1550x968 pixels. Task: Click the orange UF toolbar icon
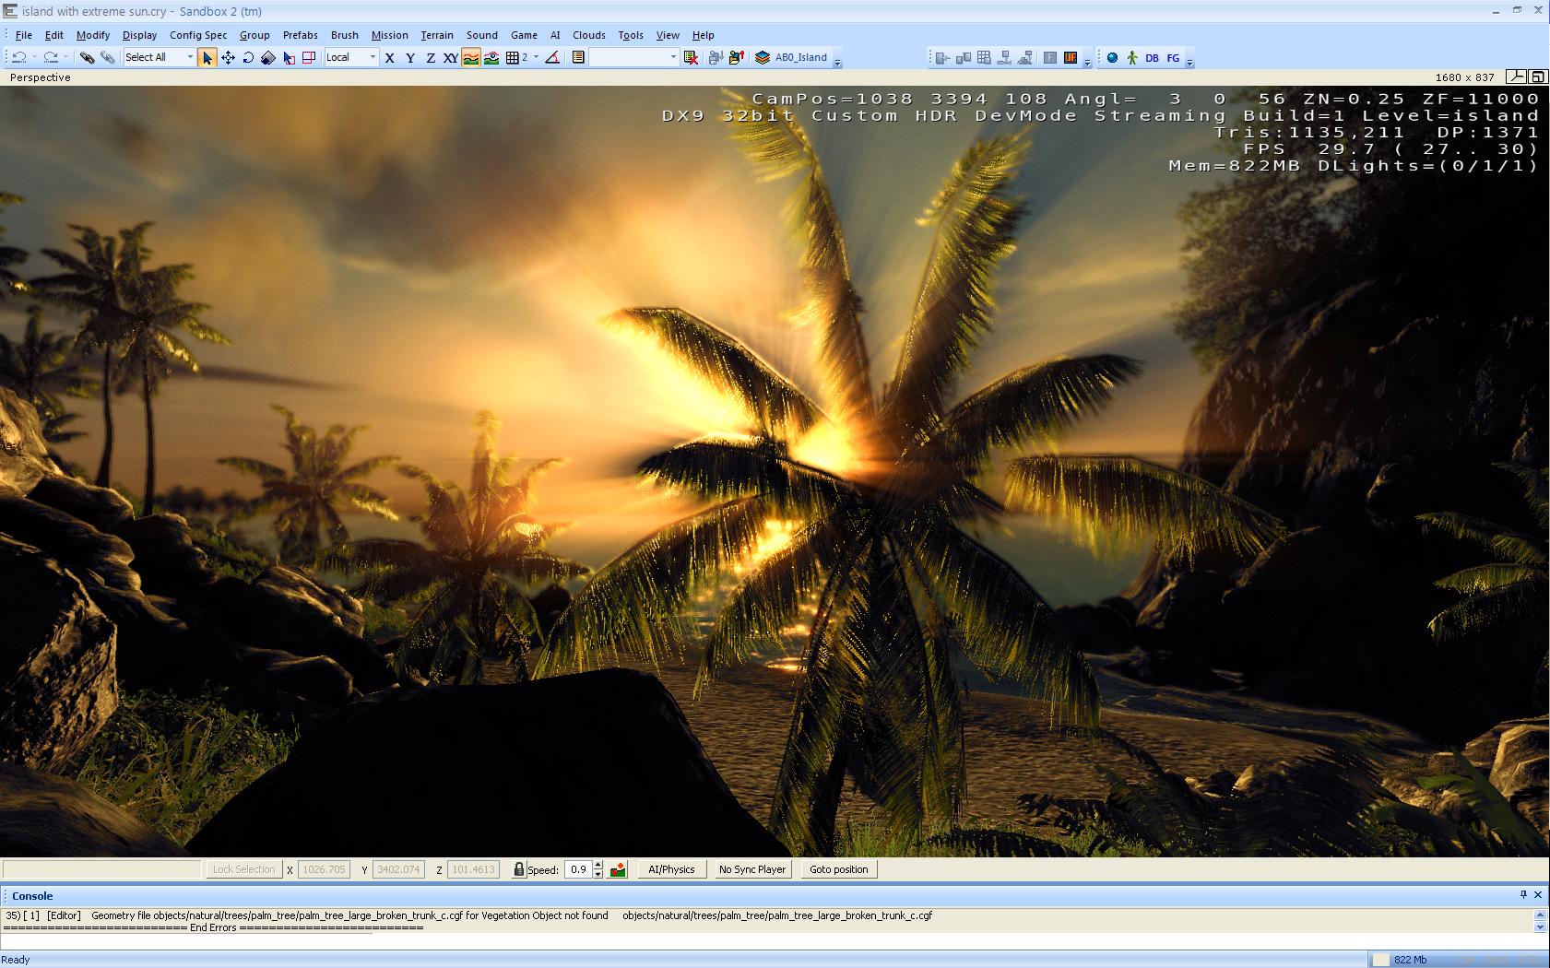(1071, 57)
